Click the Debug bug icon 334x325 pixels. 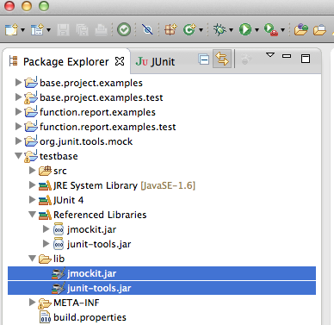(220, 29)
